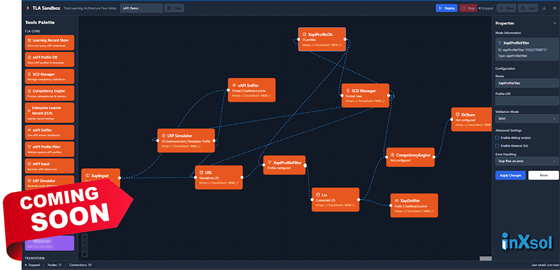Viewport: 560px width, 270px height.
Task: Open external link icon on SCD Manager node
Action: tap(383, 101)
